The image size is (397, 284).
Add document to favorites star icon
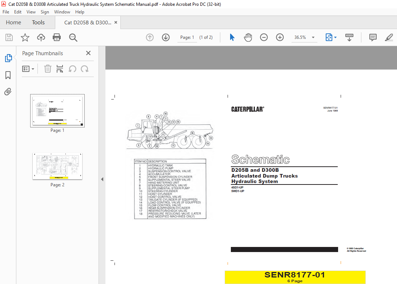25,37
